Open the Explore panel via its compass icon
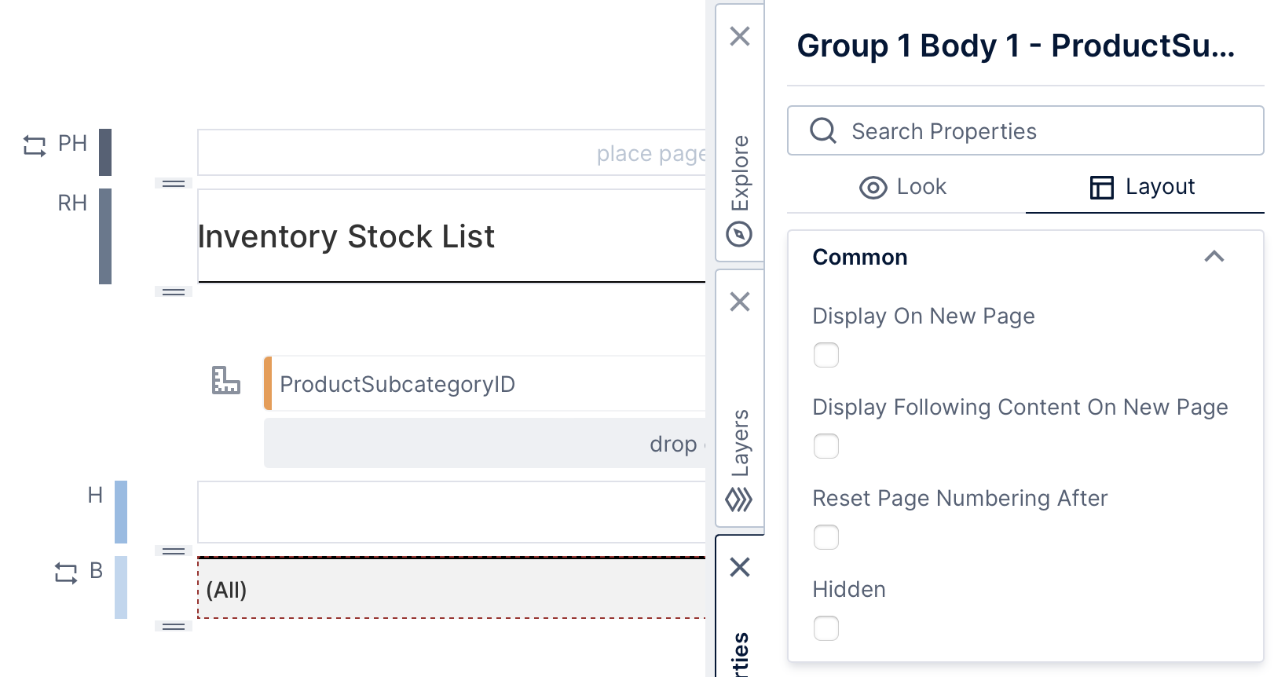Viewport: 1285px width, 677px height. point(739,233)
